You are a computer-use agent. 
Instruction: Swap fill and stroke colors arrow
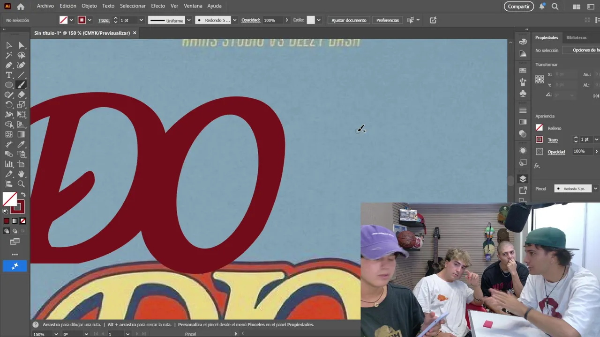[x=23, y=194]
